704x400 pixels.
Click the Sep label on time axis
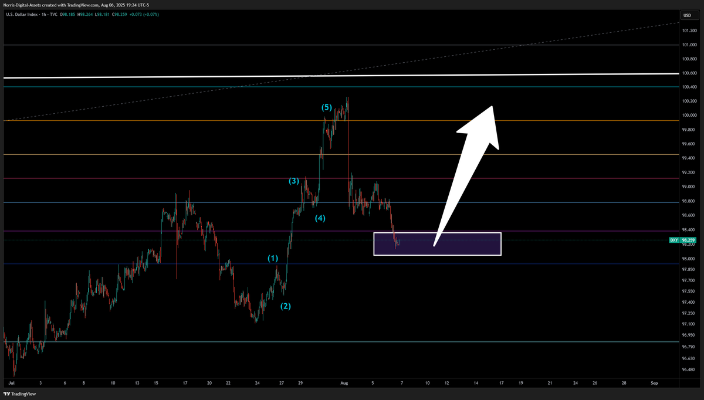(654, 383)
